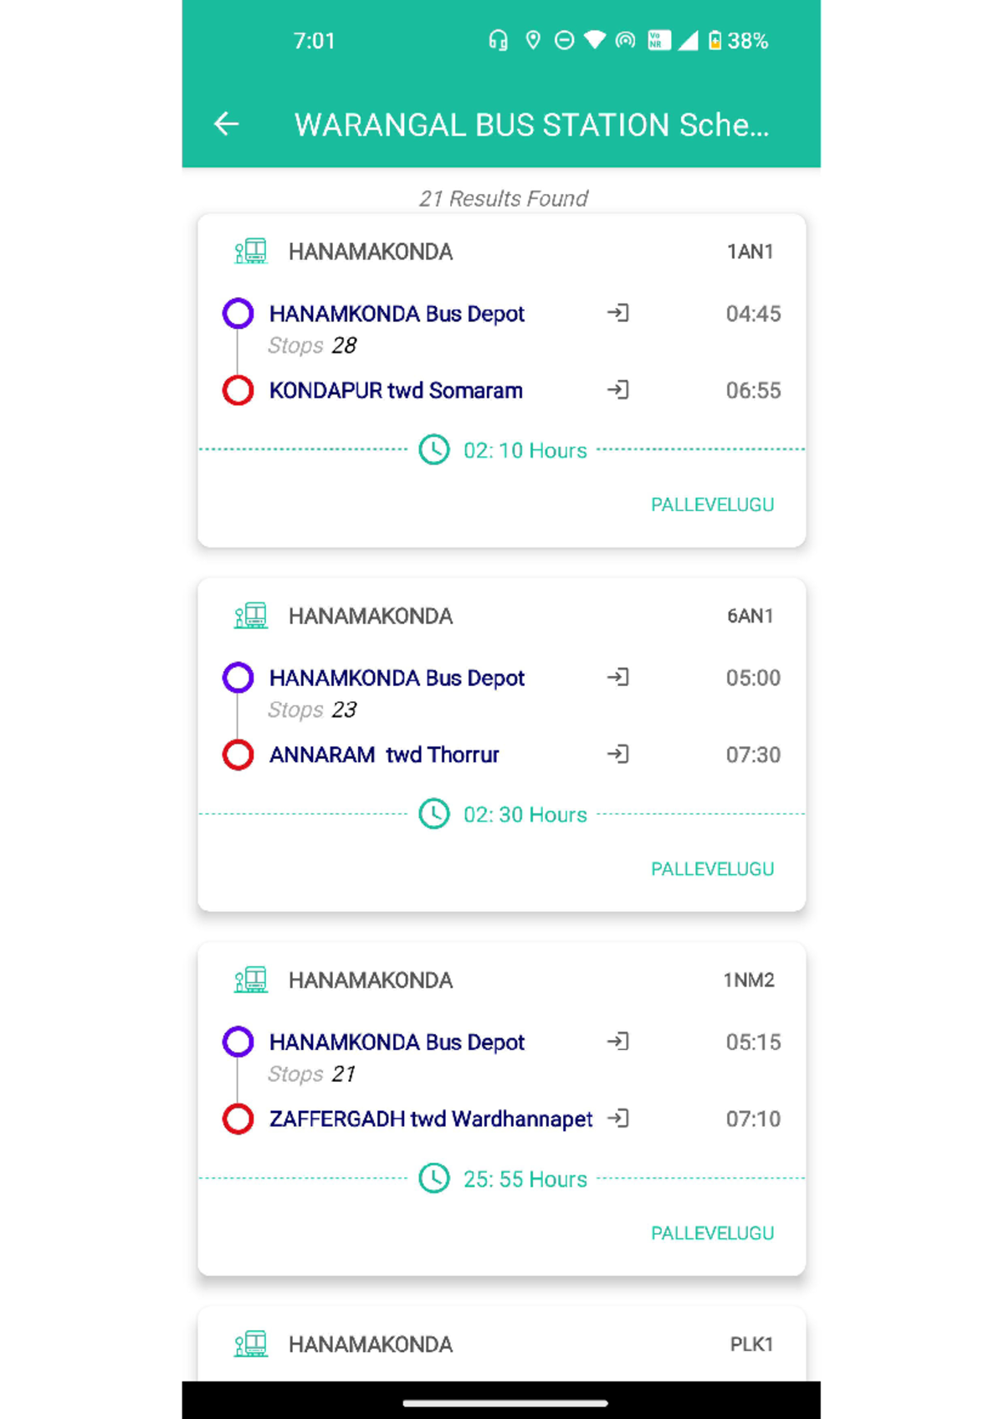Tap arrow icon beside ZAFFERGADH twd Wardhannapet
Screen dimensions: 1004x1419
click(618, 1118)
